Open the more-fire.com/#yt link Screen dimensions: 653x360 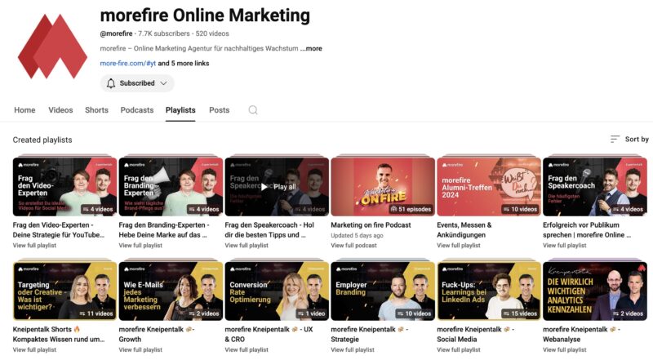(x=128, y=64)
